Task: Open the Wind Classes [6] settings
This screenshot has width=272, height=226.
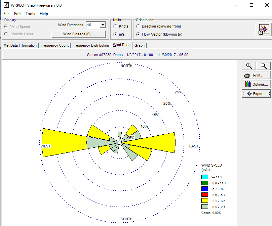Action: coord(78,34)
